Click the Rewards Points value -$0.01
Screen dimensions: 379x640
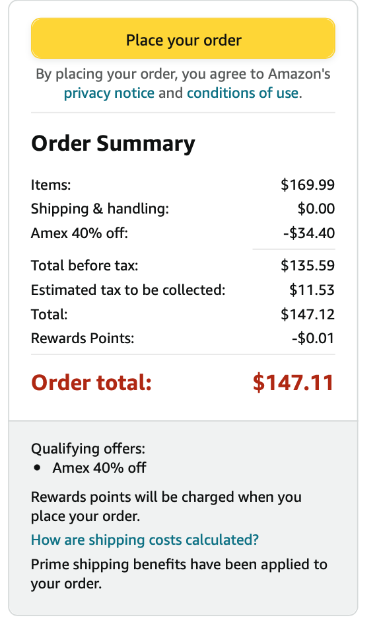click(313, 339)
